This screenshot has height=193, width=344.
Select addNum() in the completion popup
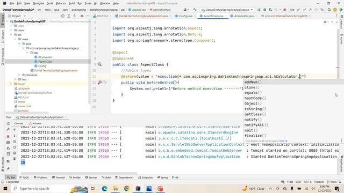(293, 82)
